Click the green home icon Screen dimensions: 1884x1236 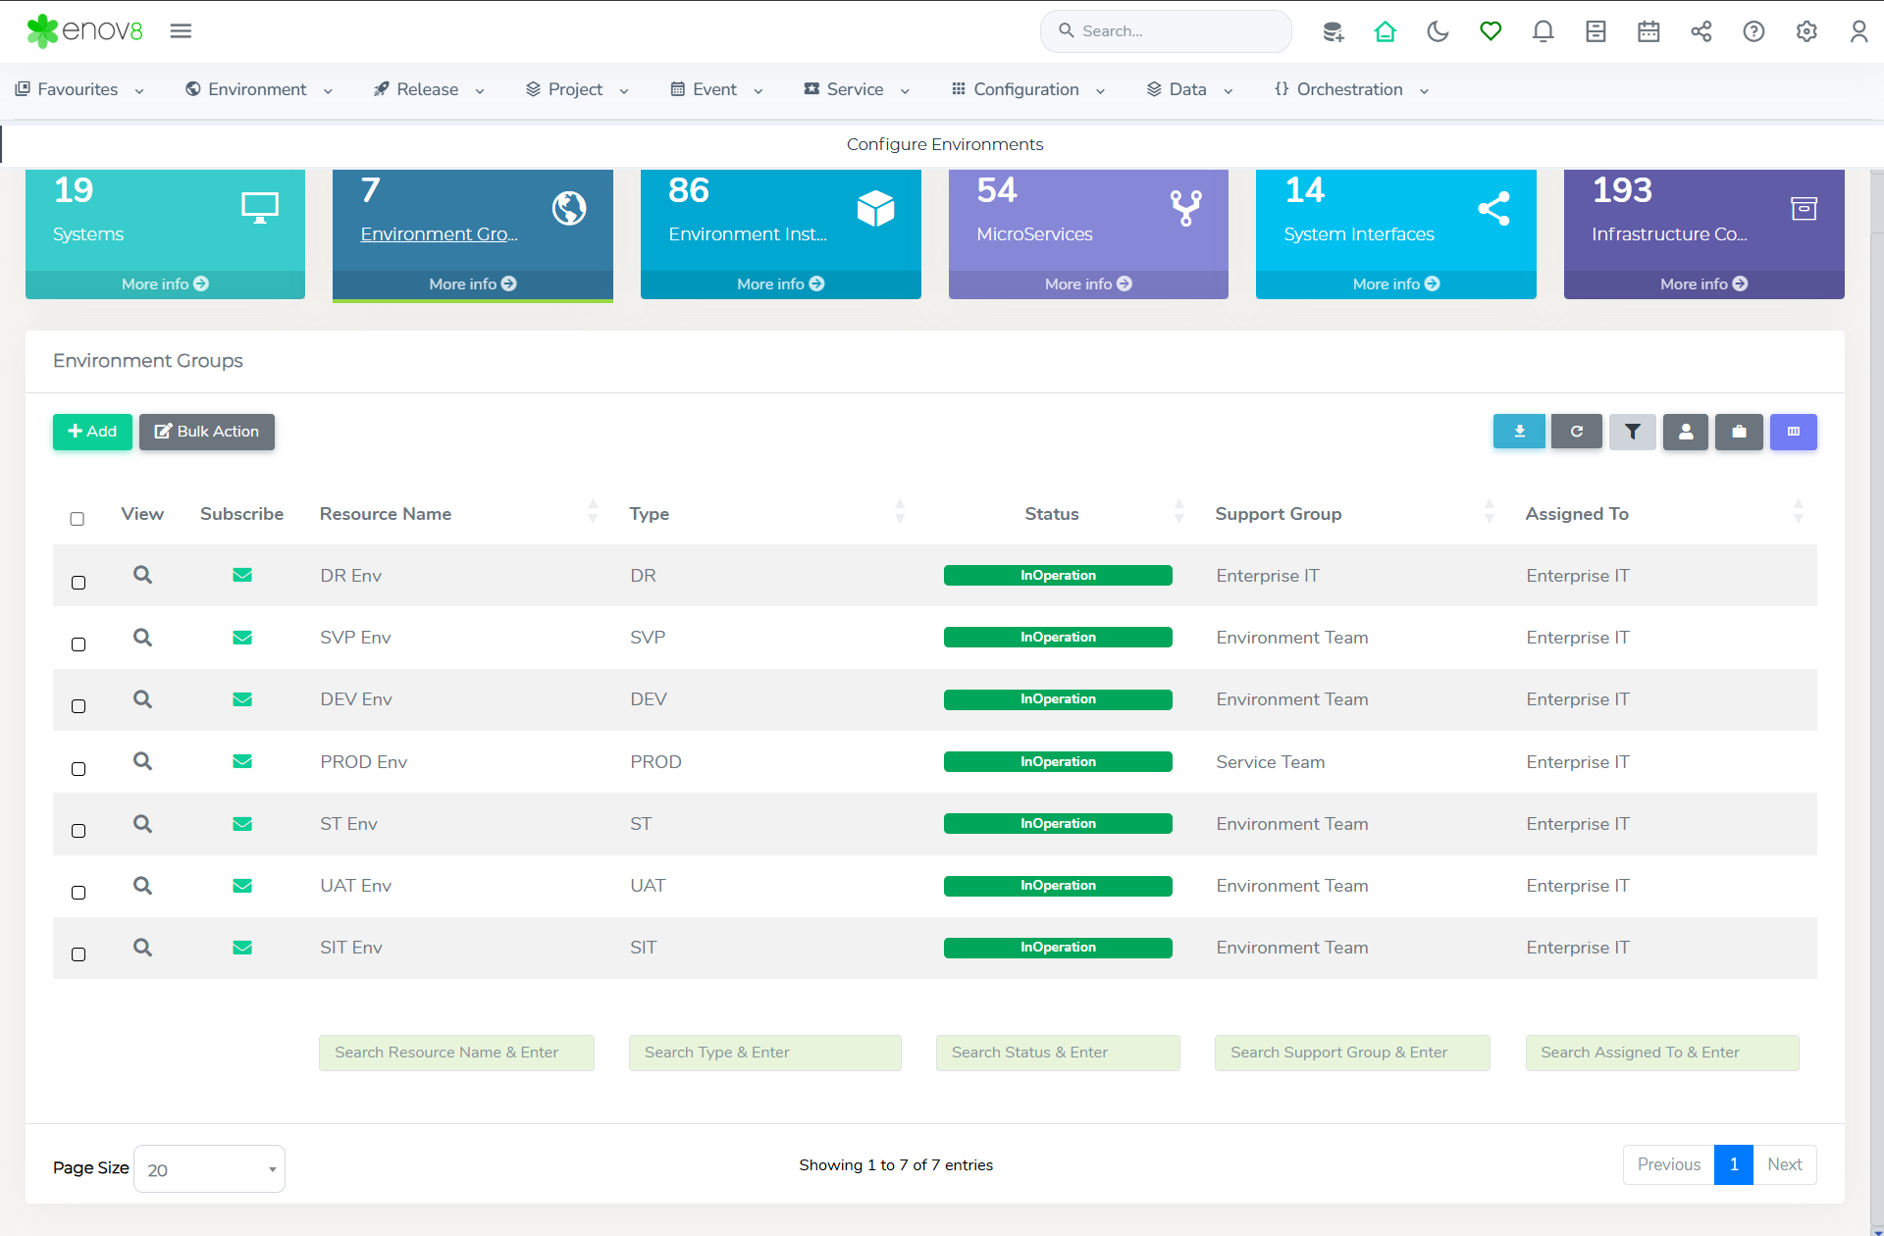coord(1385,31)
